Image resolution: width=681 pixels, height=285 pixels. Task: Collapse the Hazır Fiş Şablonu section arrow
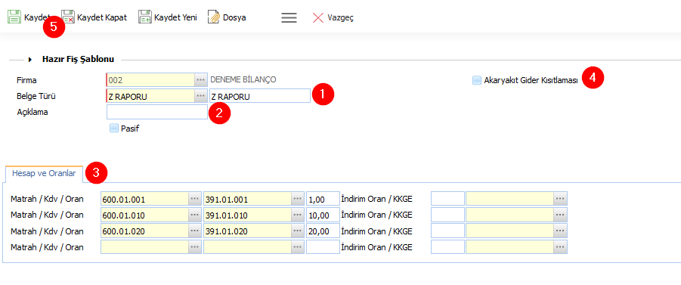click(x=30, y=60)
